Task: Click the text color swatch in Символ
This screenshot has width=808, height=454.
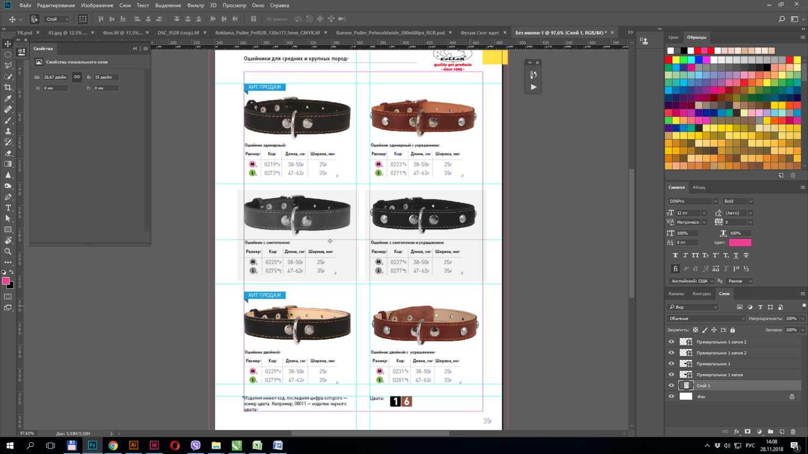Action: click(740, 243)
